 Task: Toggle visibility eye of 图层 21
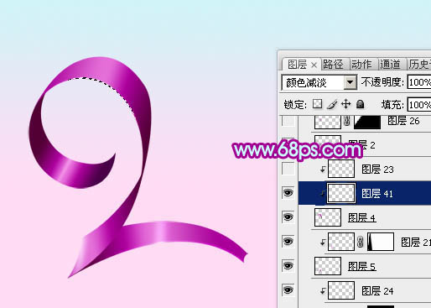(288, 242)
